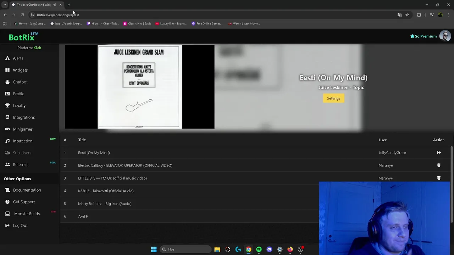Viewport: 454px width, 255px height.
Task: Go back with browser back arrow
Action: click(5, 15)
